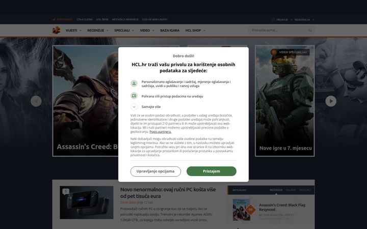The width and height of the screenshot is (367, 229).
Task: Click the next slide arrow in carousel
Action: point(331,101)
